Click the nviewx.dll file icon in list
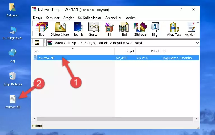Screen dimensions: 215x135 pyautogui.click(x=35, y=58)
